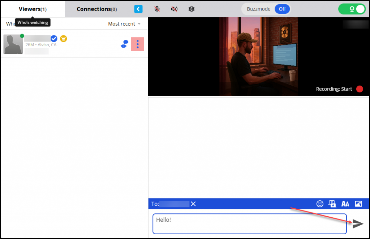Viewport: 370px width, 239px height.
Task: Toggle the Buzzmode Off switch
Action: coord(282,9)
